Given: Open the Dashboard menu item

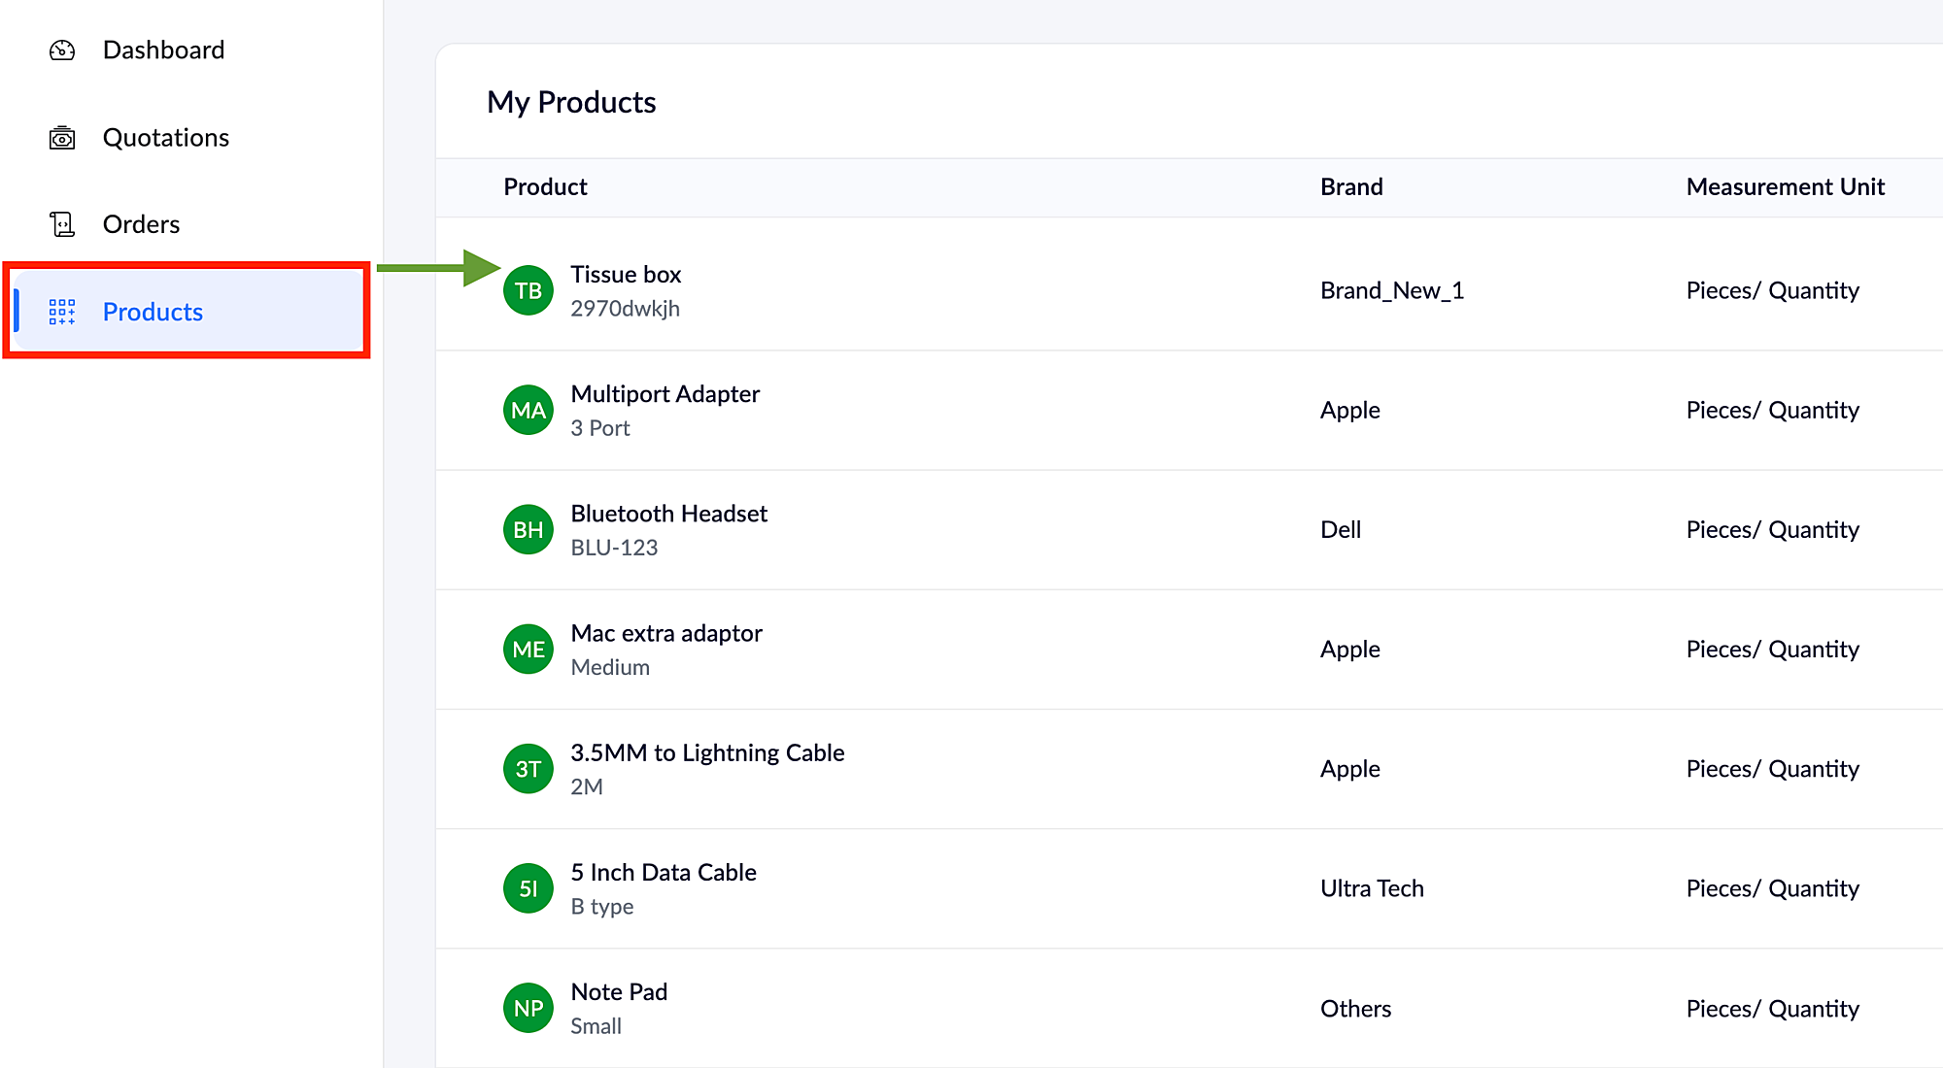Looking at the screenshot, I should tap(163, 50).
